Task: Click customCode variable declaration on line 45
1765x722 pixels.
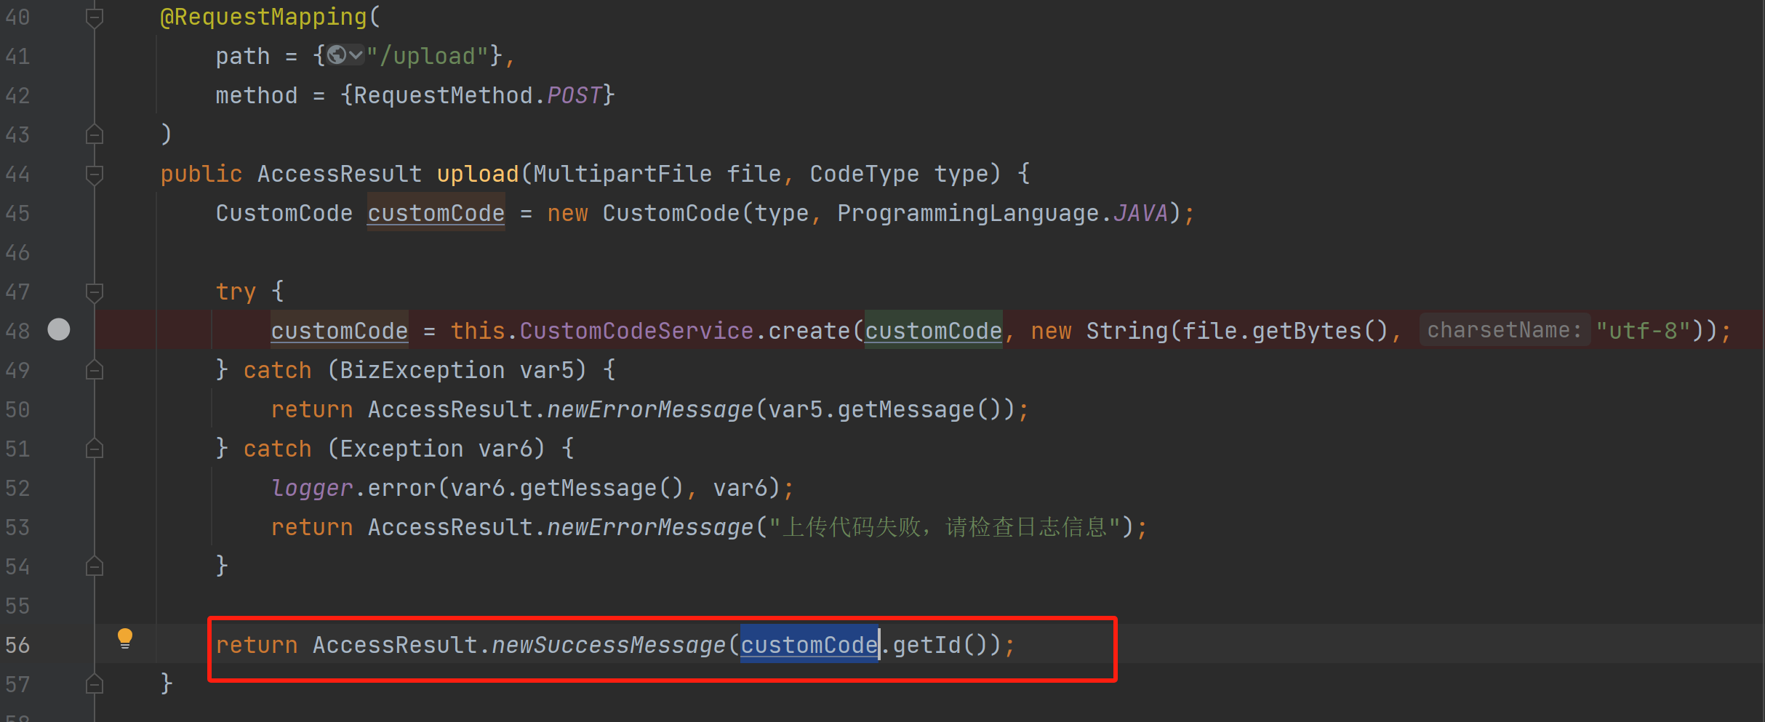Action: tap(436, 213)
